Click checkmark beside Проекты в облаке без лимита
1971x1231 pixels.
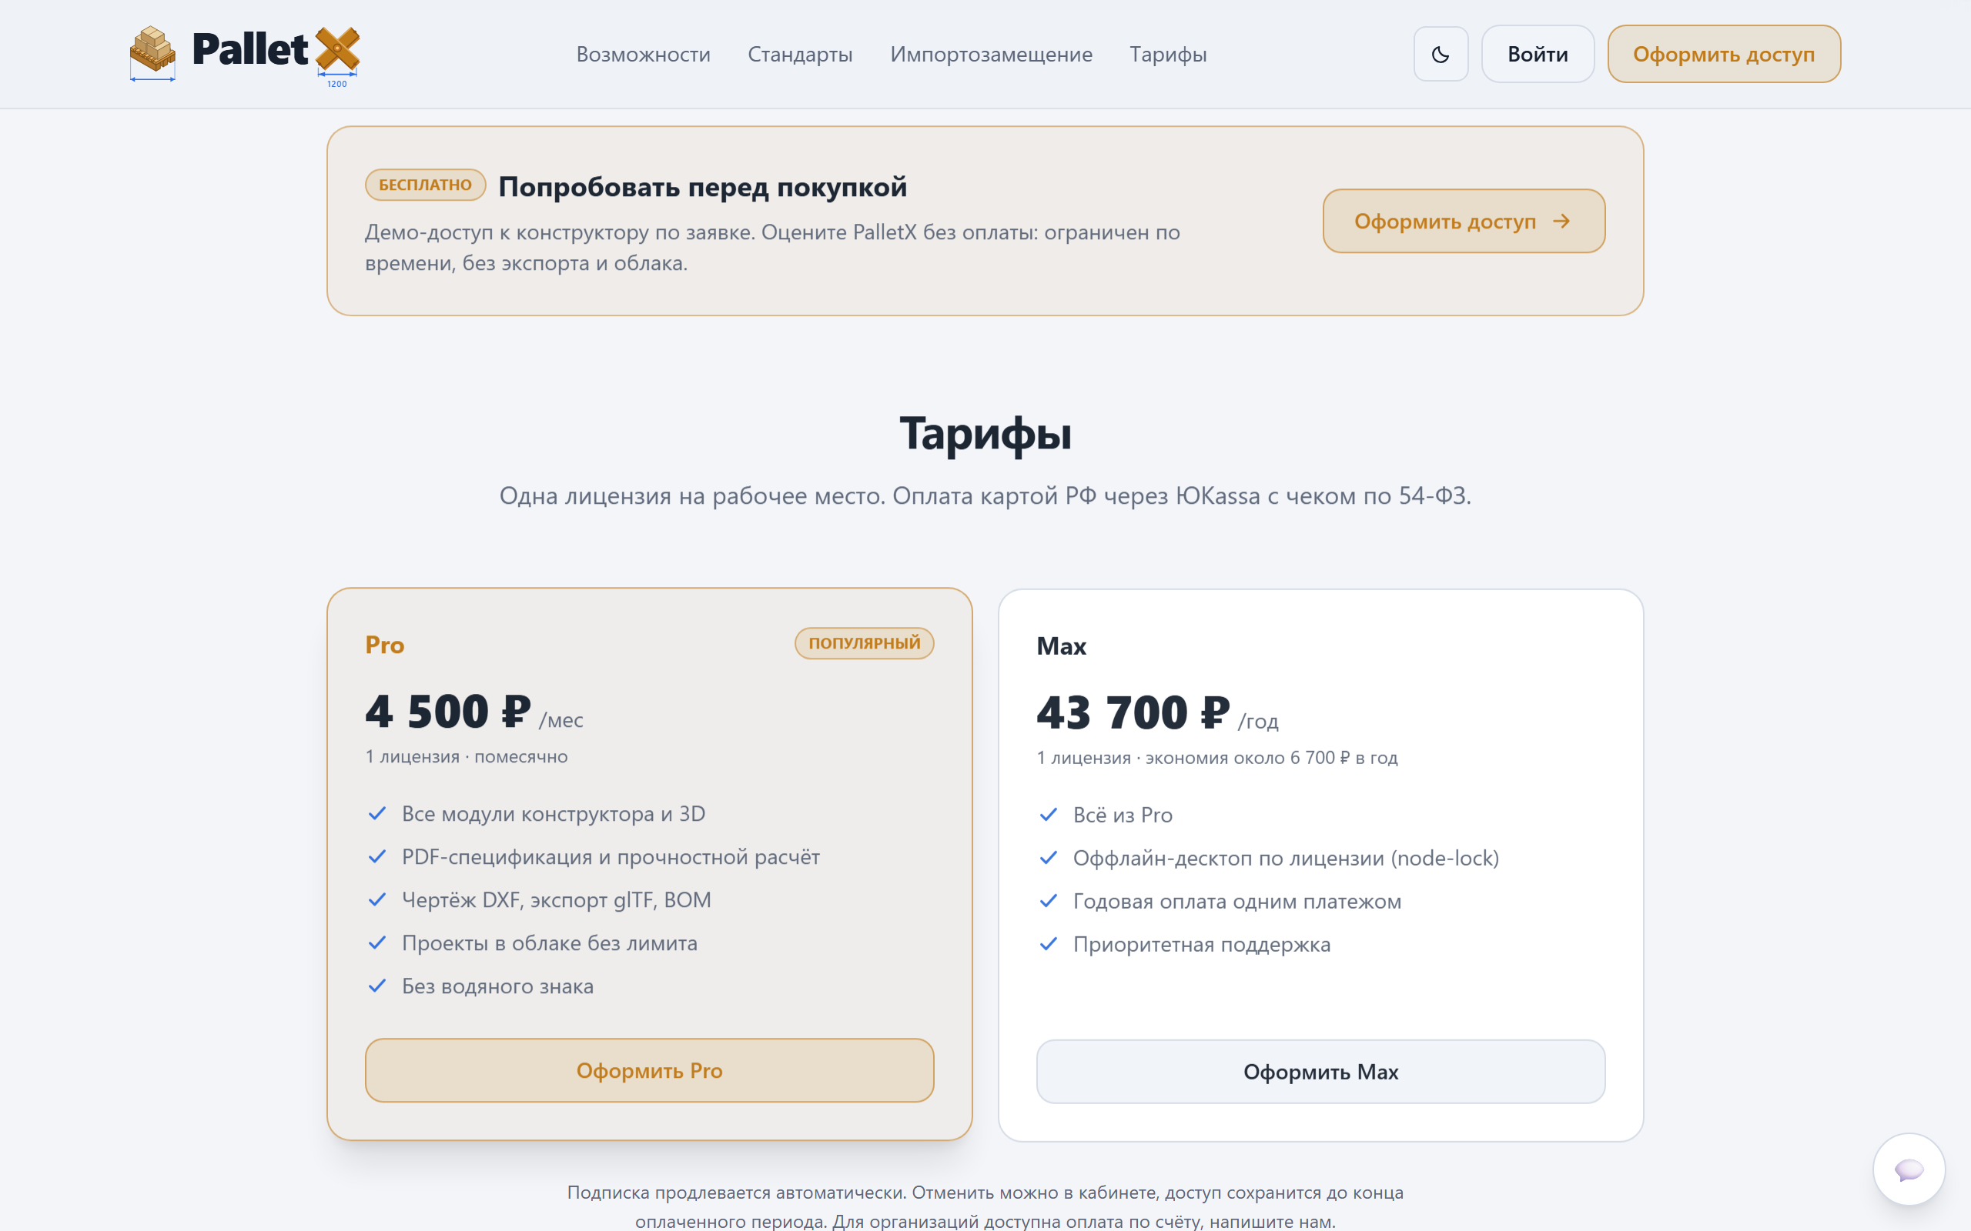(377, 942)
